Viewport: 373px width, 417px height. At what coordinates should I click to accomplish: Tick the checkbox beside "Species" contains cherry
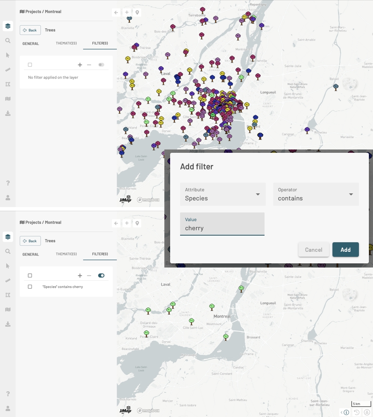tap(30, 287)
